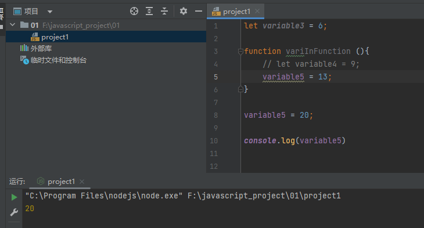
Task: Click output value 20 in console
Action: tap(30, 208)
